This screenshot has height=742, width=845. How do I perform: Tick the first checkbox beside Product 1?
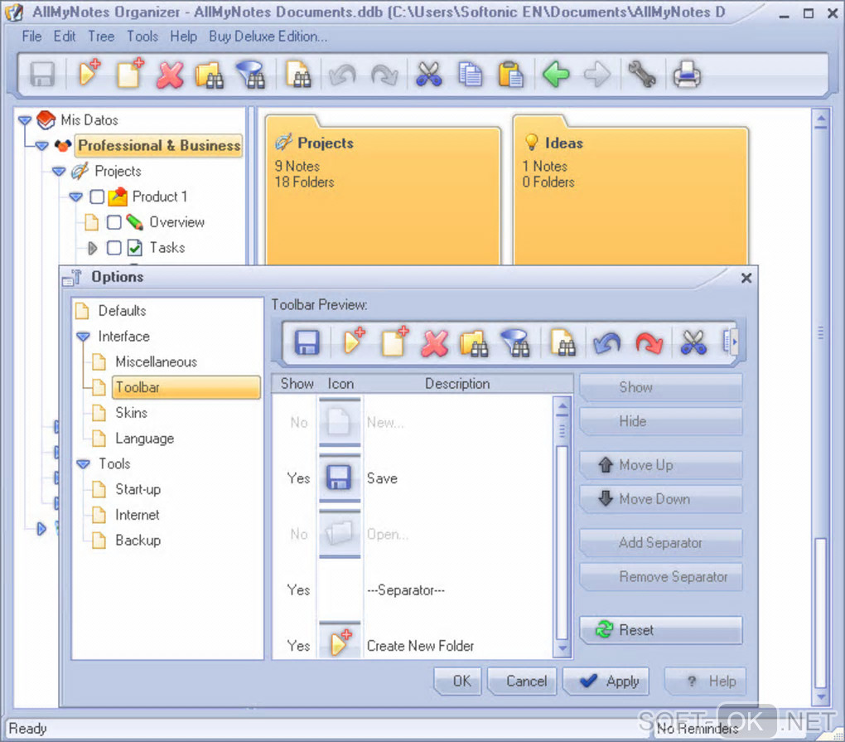point(97,196)
